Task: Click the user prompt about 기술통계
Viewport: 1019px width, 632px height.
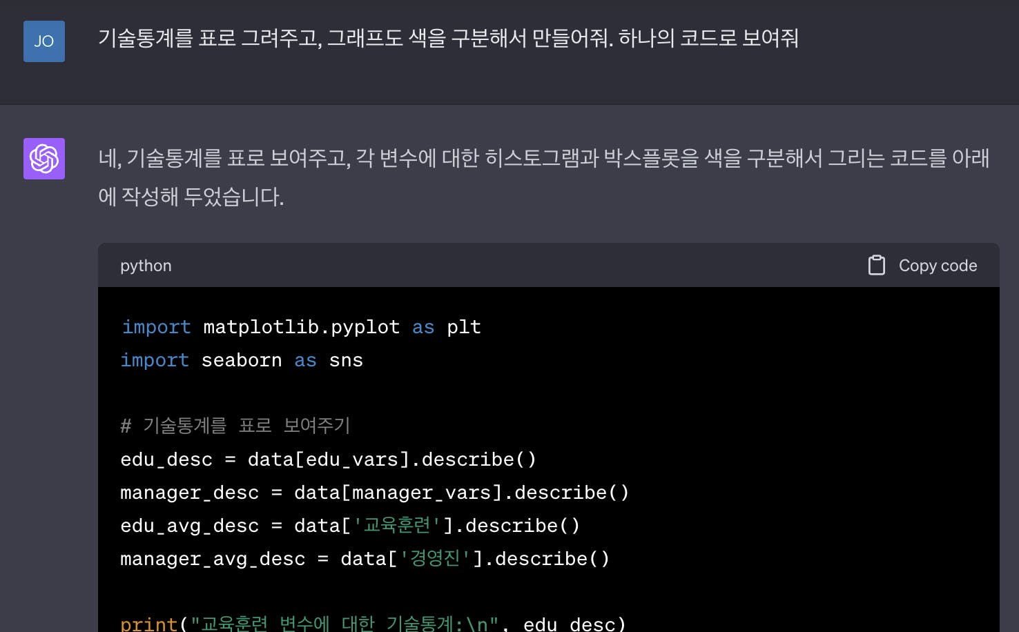Action: [448, 38]
